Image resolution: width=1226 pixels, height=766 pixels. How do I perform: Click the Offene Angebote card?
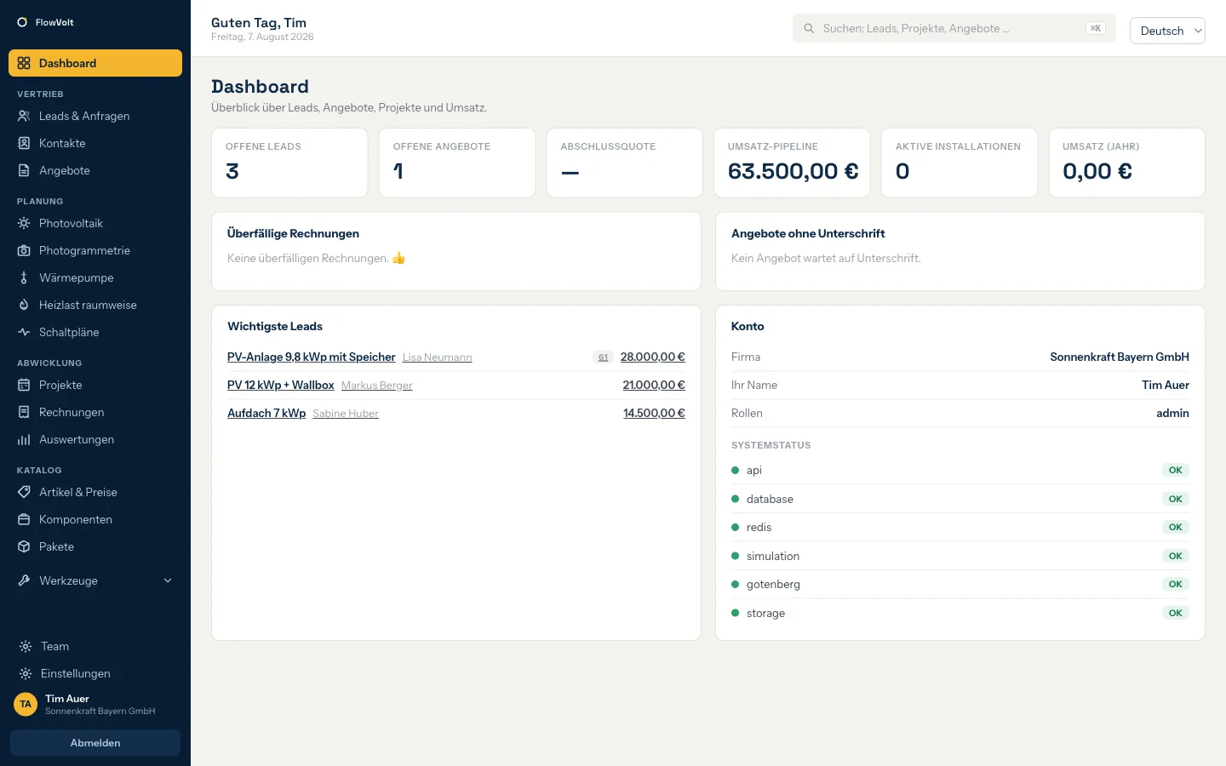tap(457, 163)
